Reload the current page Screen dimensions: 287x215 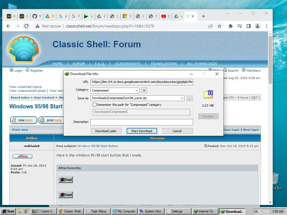point(26,26)
